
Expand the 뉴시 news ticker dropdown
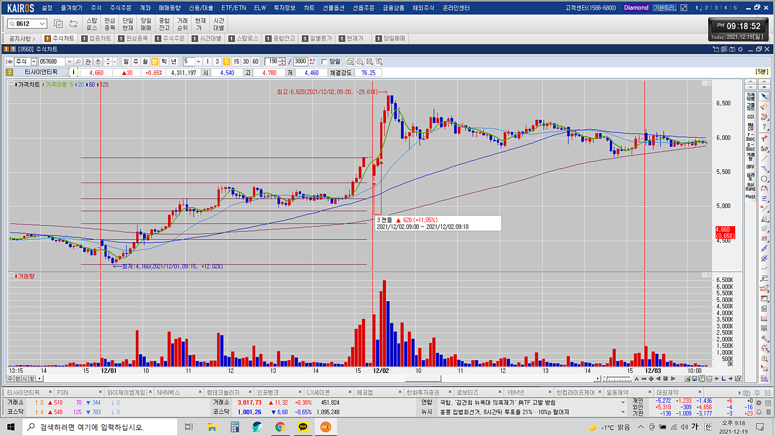point(623,412)
